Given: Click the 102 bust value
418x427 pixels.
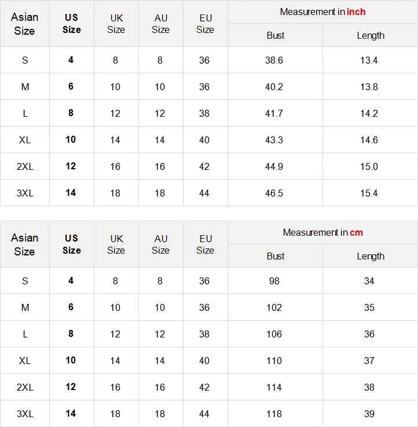Looking at the screenshot, I should (x=274, y=307).
